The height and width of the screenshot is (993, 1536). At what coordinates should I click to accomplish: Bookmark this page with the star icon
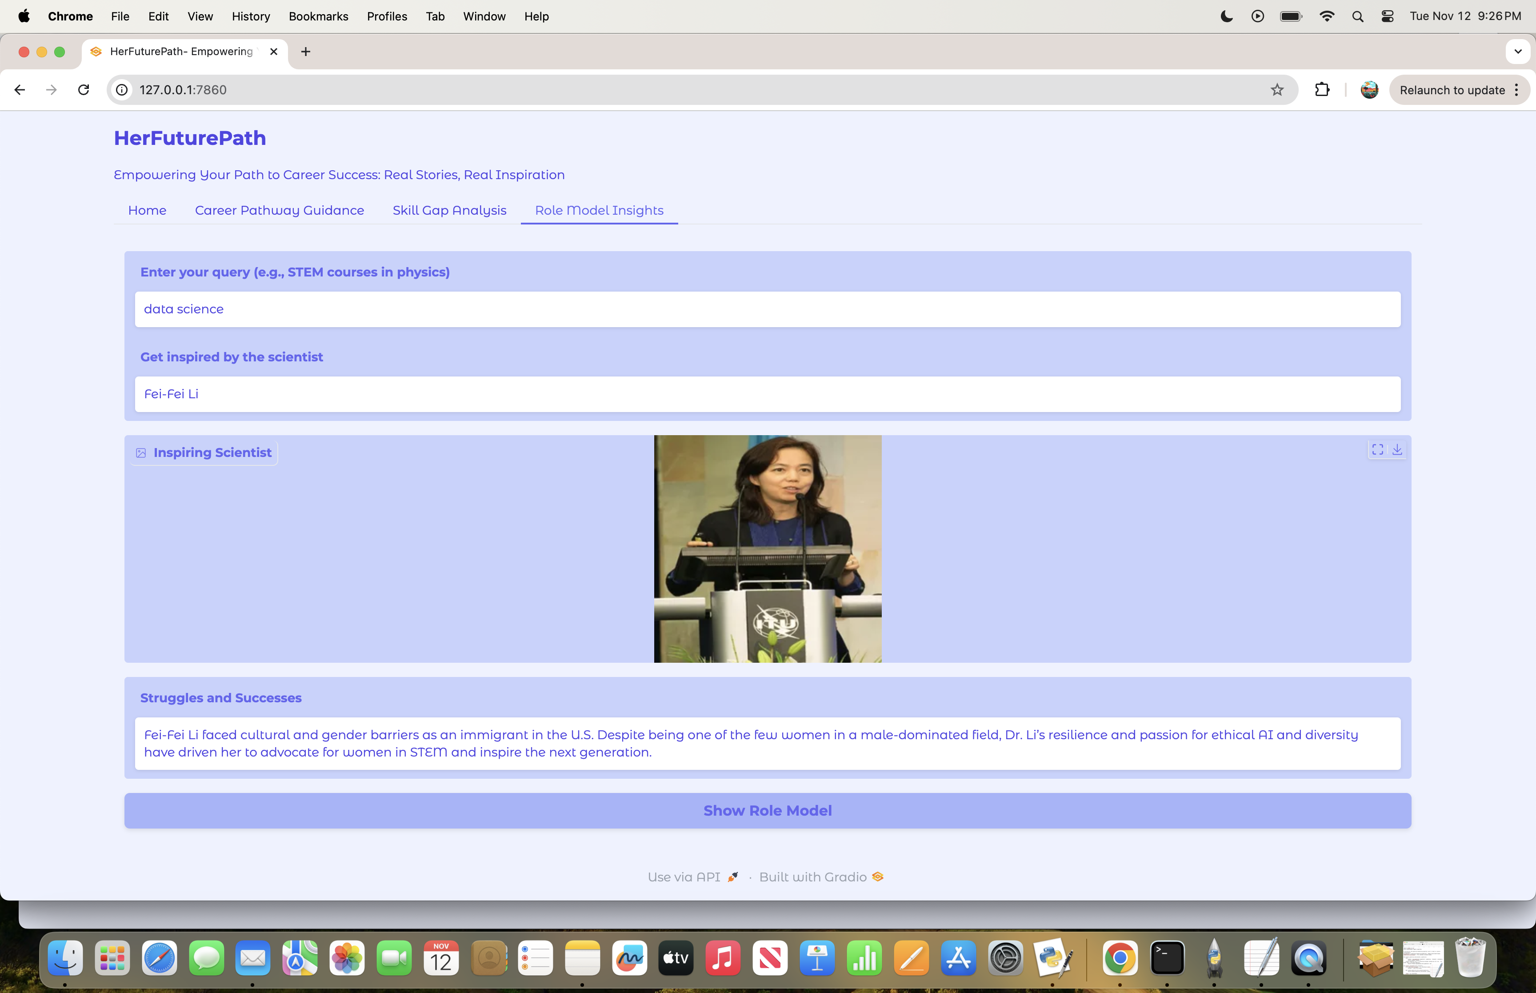[1277, 90]
